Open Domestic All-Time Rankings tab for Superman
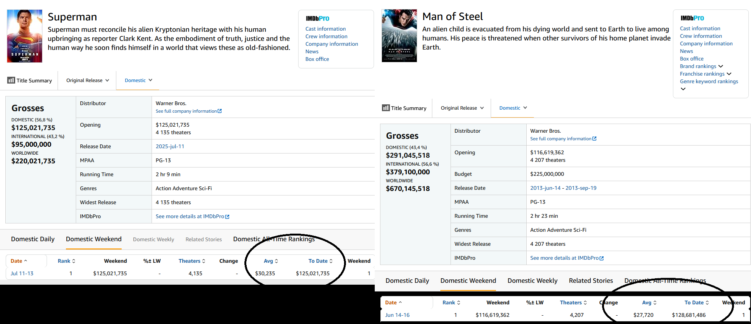751x324 pixels. pos(274,239)
